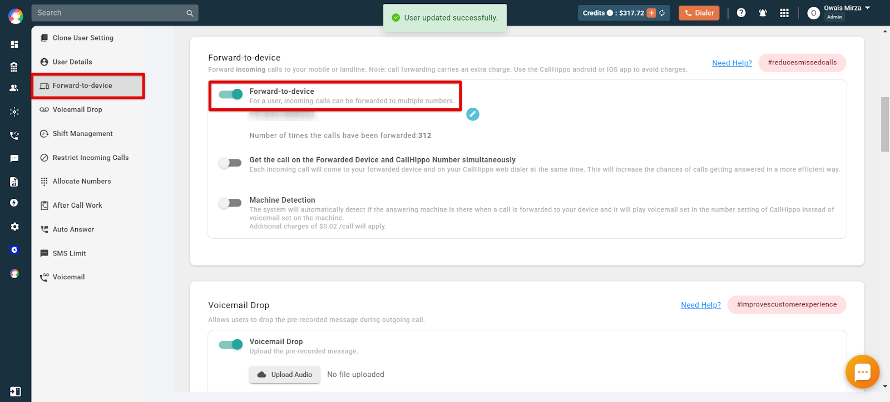Toggle the Voicemail Drop switch

point(230,344)
